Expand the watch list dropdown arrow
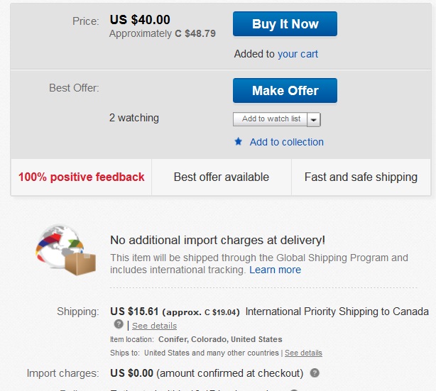This screenshot has width=436, height=391. [315, 119]
